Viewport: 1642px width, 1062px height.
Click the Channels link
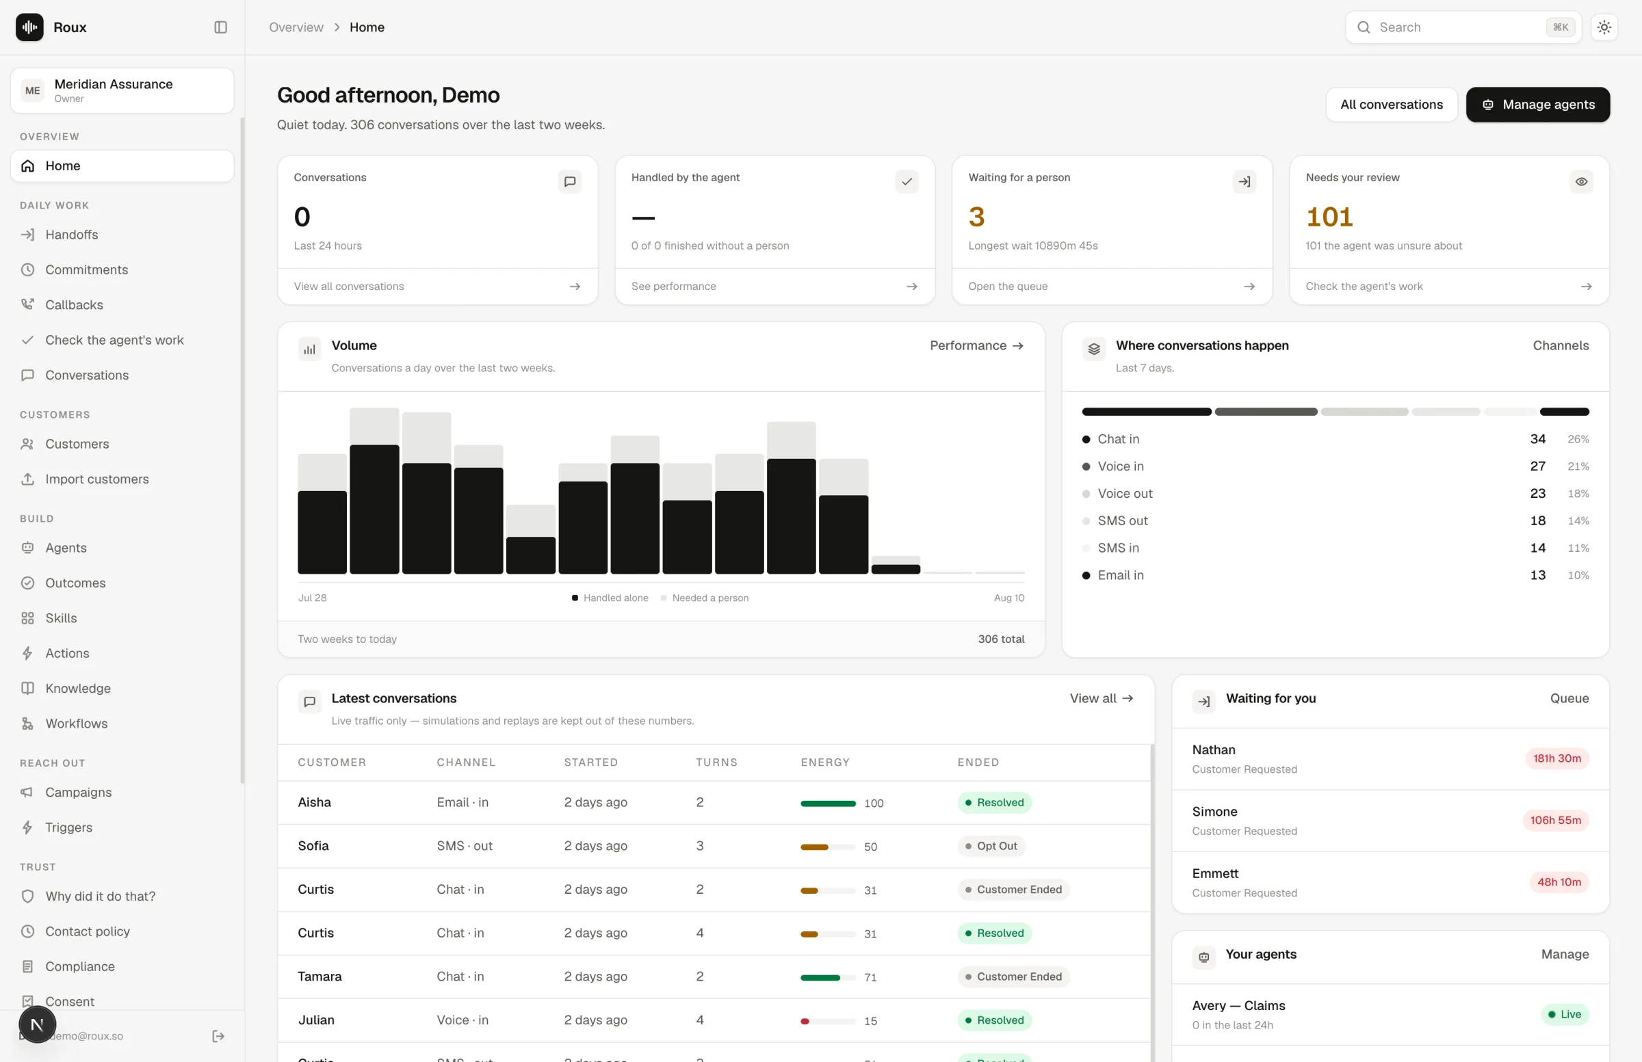[1561, 345]
